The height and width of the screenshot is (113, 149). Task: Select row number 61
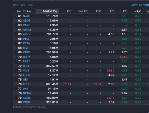pos(20,16)
